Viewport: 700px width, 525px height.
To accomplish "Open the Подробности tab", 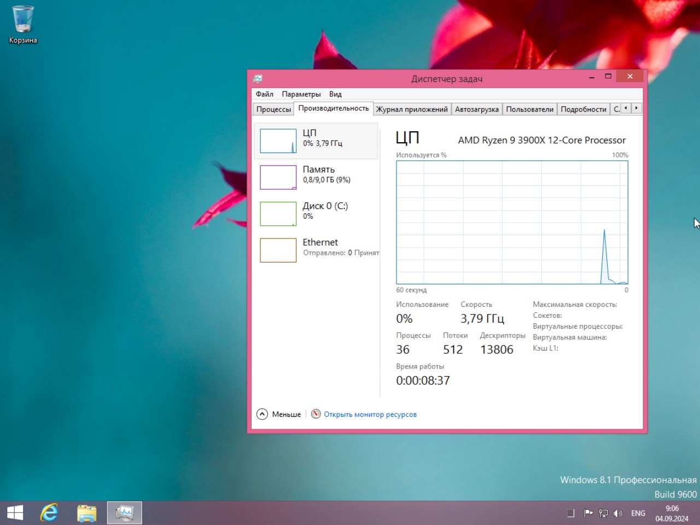I will 584,109.
